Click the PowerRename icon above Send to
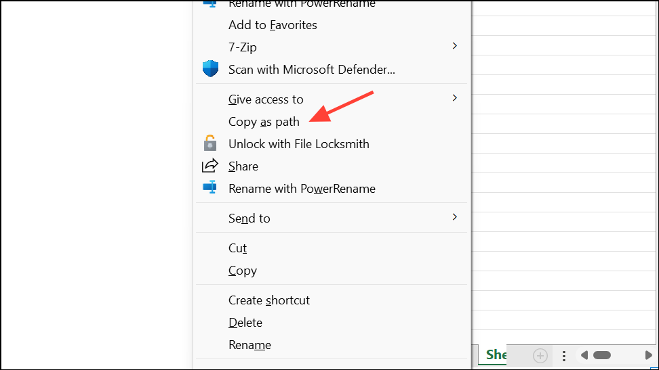This screenshot has height=370, width=659. [x=211, y=188]
